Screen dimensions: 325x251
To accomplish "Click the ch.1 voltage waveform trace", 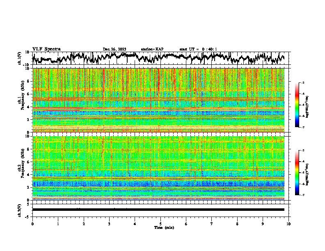I will click(158, 58).
